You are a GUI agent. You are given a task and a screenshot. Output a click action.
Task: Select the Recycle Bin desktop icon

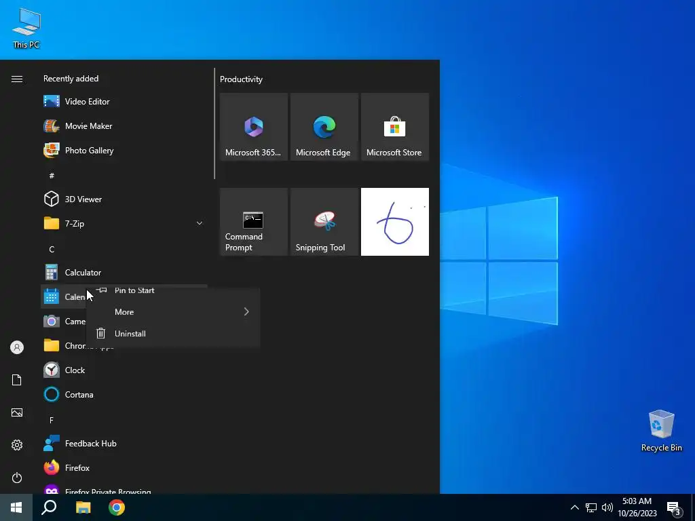pyautogui.click(x=661, y=431)
